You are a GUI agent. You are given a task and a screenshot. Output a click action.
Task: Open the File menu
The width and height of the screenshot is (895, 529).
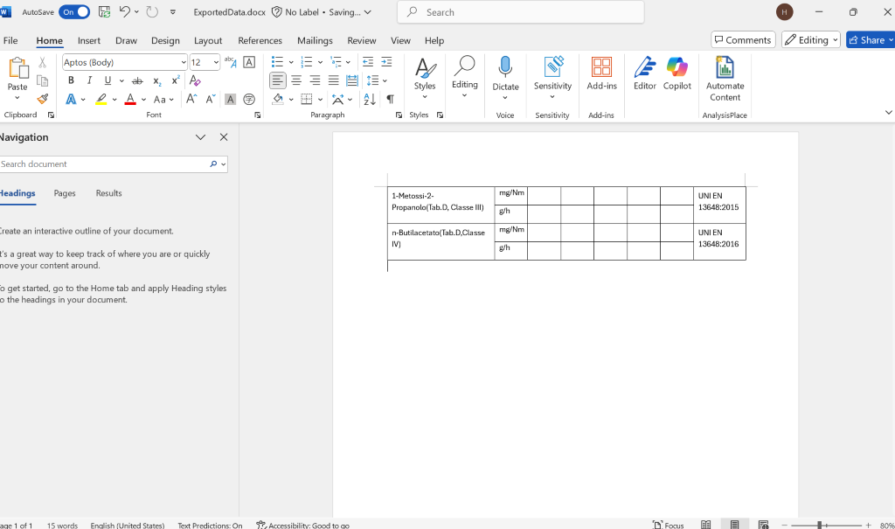(10, 40)
